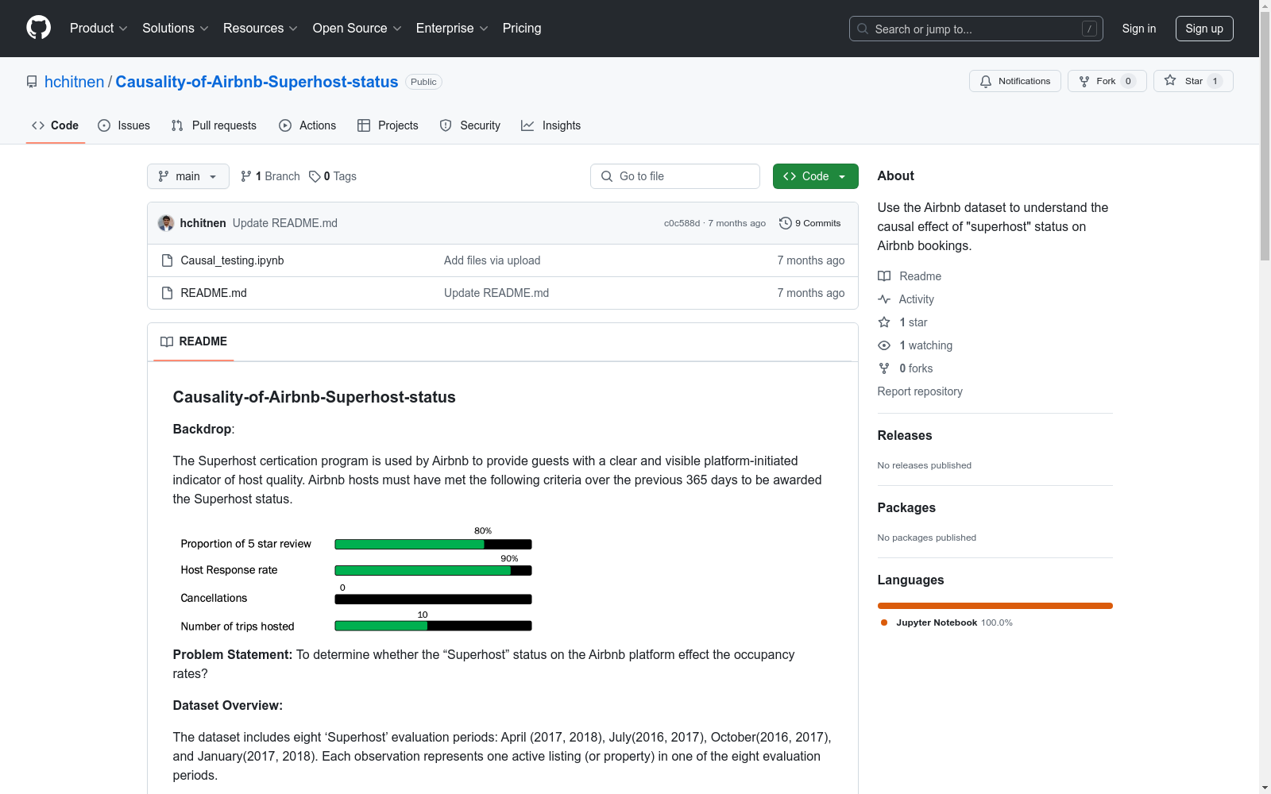Viewport: 1271px width, 794px height.
Task: Switch to the Projects tab
Action: click(x=388, y=125)
